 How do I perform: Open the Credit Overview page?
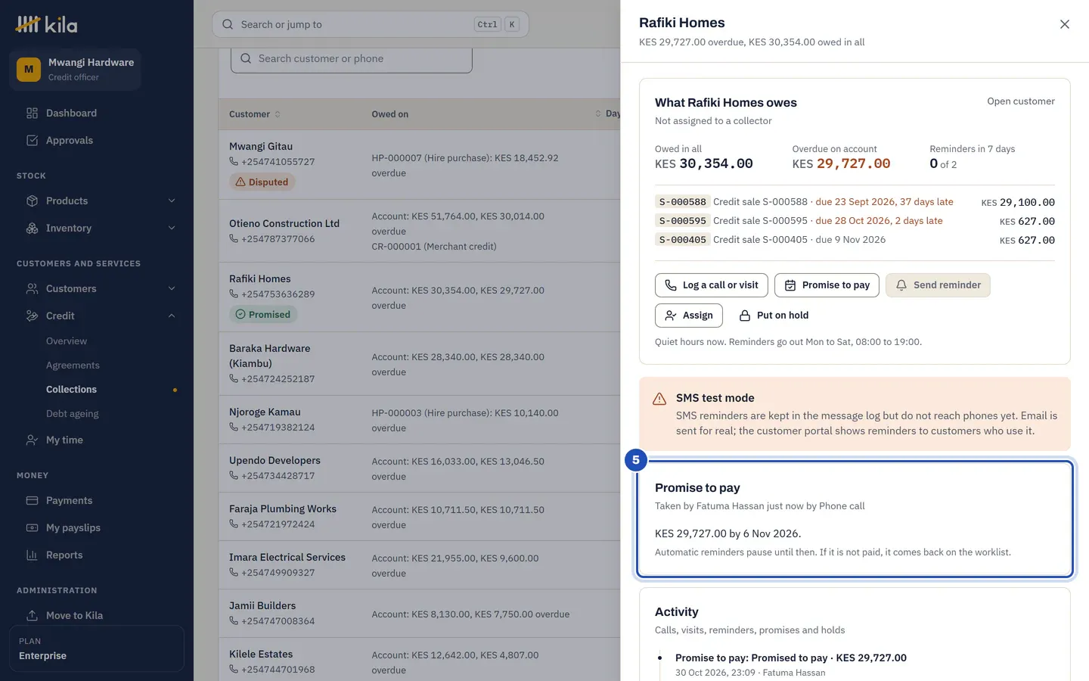67,340
